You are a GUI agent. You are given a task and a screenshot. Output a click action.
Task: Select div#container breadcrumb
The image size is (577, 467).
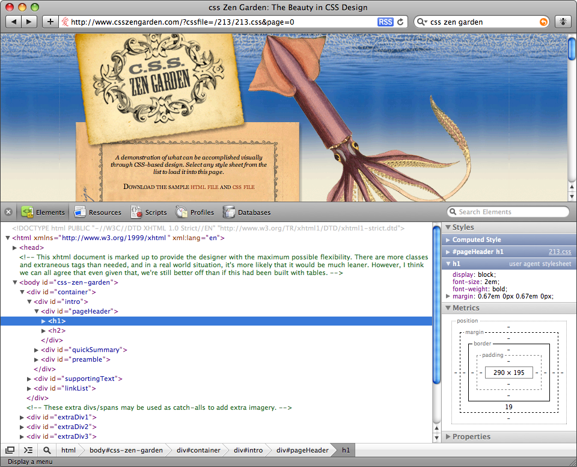[198, 450]
